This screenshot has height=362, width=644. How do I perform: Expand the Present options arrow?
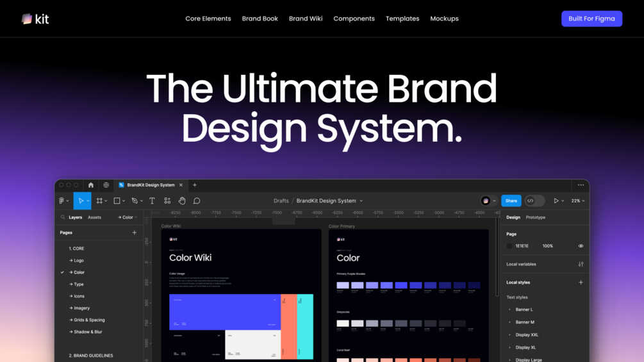(x=563, y=201)
